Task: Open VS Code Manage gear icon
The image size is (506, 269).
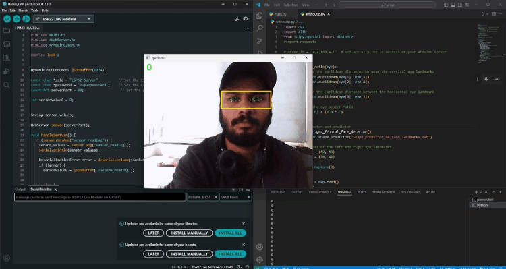Action: pyautogui.click(x=260, y=260)
